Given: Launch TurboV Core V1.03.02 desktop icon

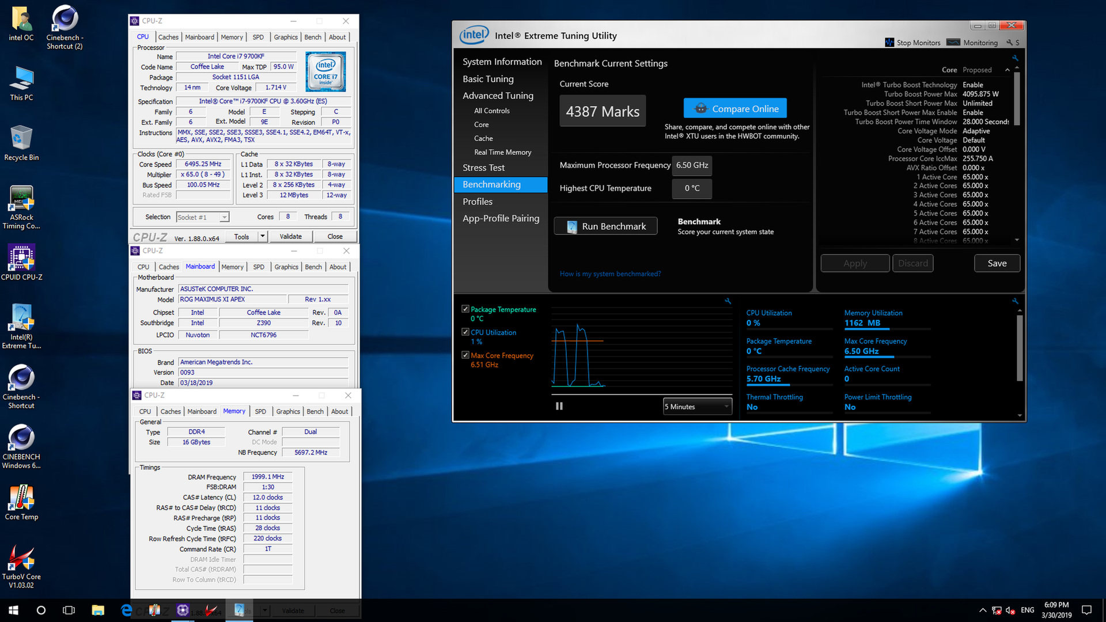Looking at the screenshot, I should pos(21,566).
